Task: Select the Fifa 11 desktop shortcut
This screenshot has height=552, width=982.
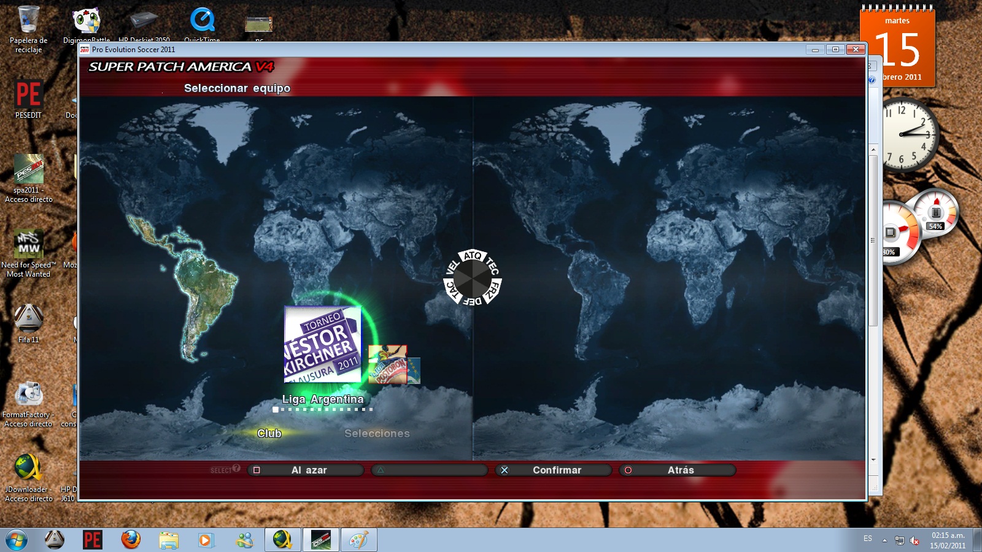Action: [x=28, y=323]
